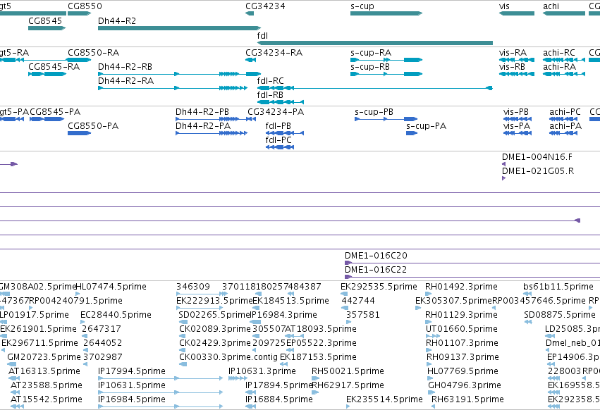
Task: Select the SD02265.5prime EST label
Action: pos(214,315)
